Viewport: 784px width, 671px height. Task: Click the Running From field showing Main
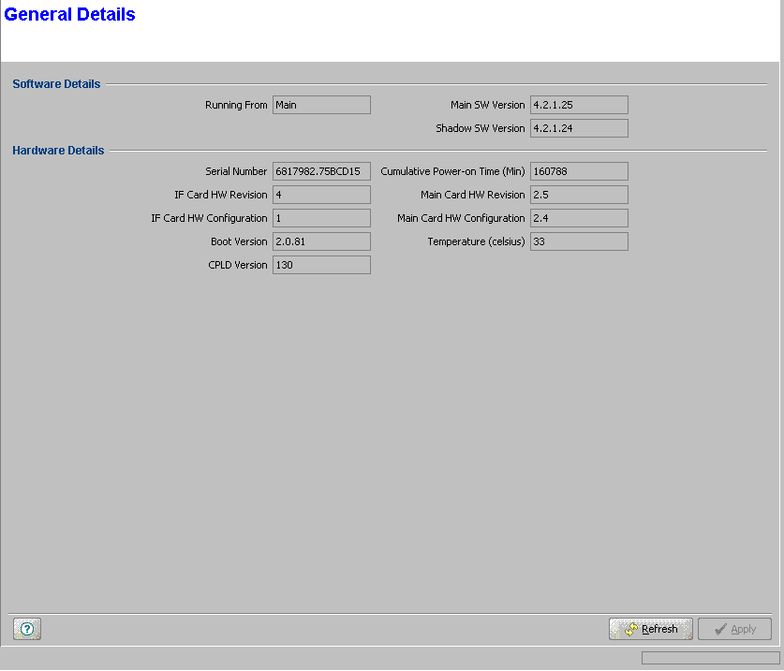click(x=321, y=105)
